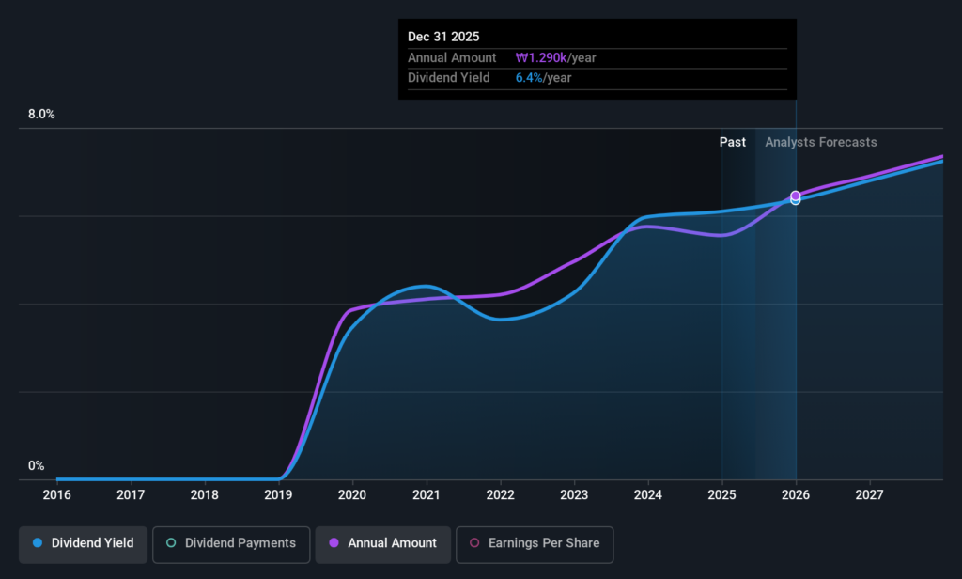Select the 2016 label on the x-axis

click(x=56, y=495)
